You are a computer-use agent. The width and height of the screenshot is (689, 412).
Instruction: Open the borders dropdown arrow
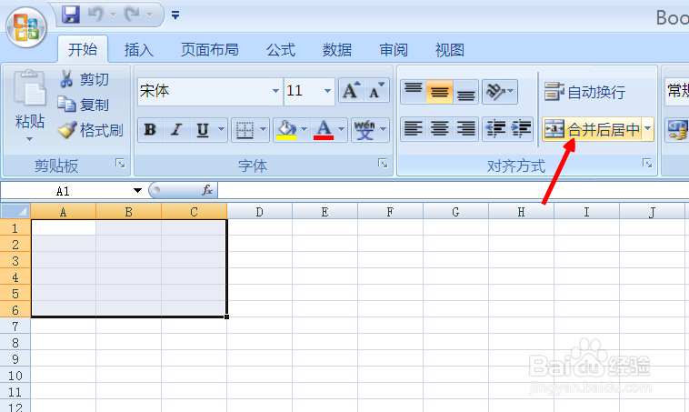[263, 129]
